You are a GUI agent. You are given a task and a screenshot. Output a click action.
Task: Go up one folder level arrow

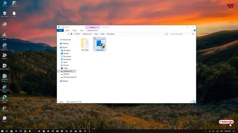click(x=68, y=34)
